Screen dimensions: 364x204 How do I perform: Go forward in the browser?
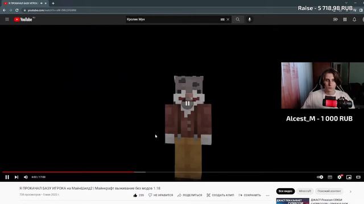pos(10,10)
